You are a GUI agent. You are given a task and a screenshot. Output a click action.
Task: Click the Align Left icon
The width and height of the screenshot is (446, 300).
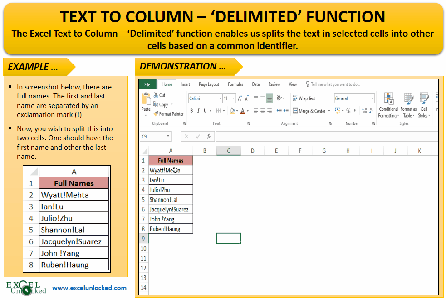256,111
